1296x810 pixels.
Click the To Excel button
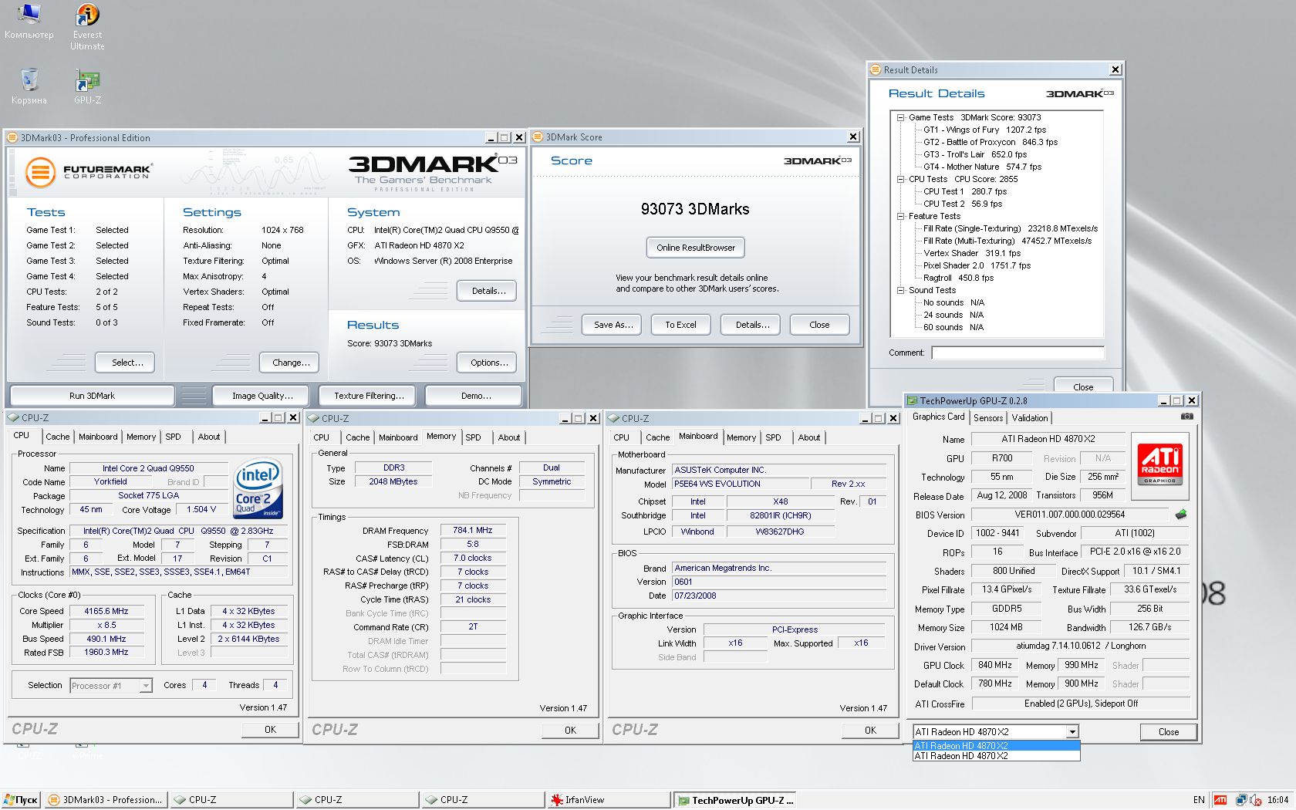[680, 325]
